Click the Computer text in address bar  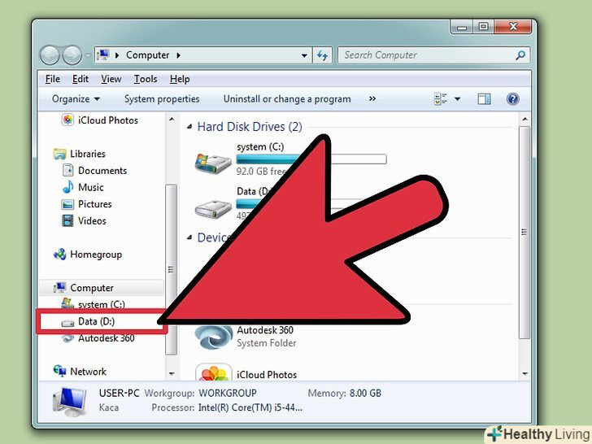point(148,55)
